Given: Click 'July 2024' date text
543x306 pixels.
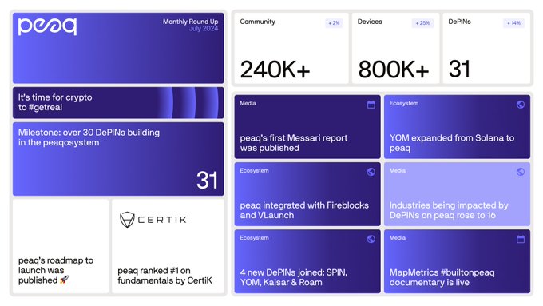Looking at the screenshot, I should tap(204, 29).
